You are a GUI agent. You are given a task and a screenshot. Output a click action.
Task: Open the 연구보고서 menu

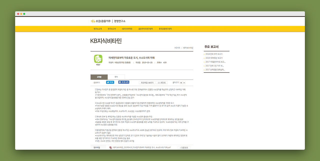(112, 29)
